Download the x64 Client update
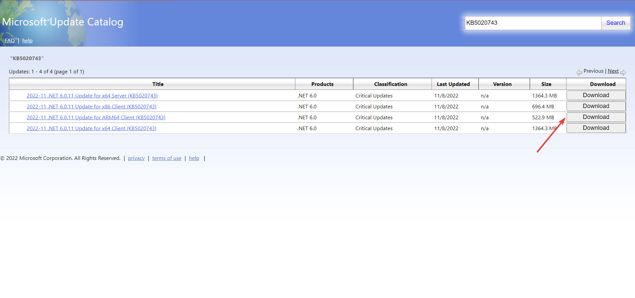635x298 pixels. 596,128
